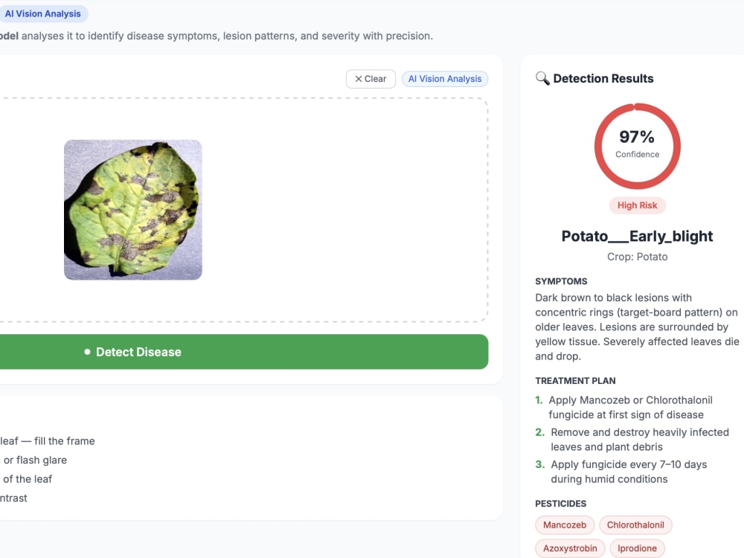Open the uploaded potato leaf thumbnail
The width and height of the screenshot is (744, 558).
click(133, 210)
